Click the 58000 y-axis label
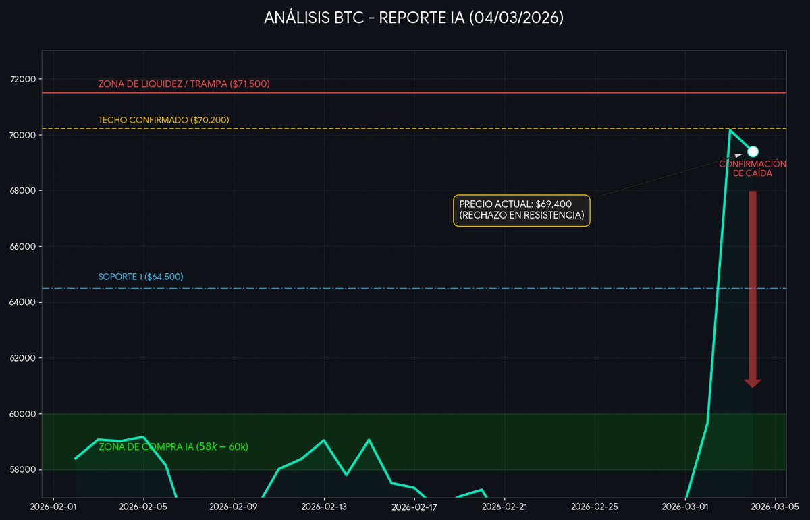Screen dimensions: 810x520 24,470
